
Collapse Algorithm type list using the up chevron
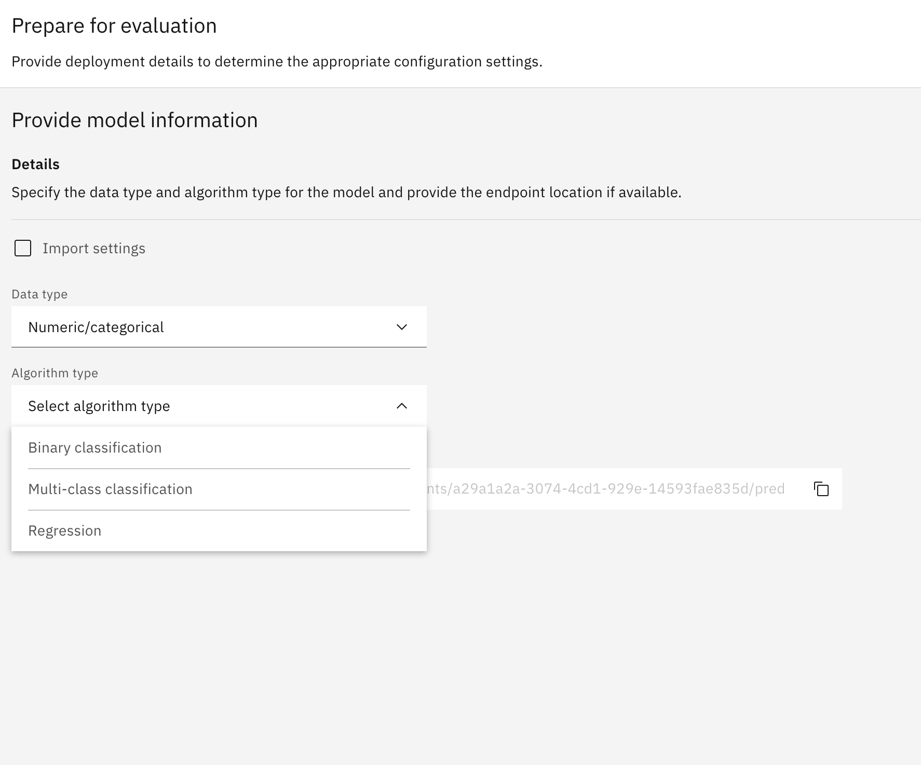(401, 406)
